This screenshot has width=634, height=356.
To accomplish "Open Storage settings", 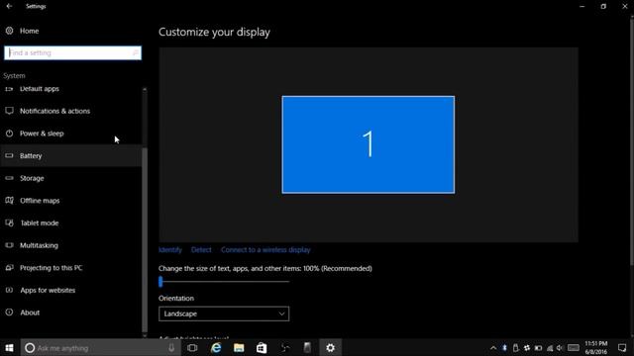I will tap(32, 178).
